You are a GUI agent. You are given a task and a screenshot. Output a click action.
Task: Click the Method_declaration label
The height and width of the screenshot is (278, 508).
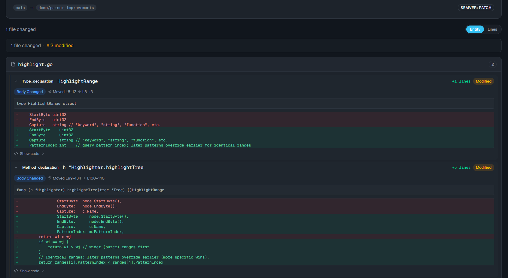40,168
